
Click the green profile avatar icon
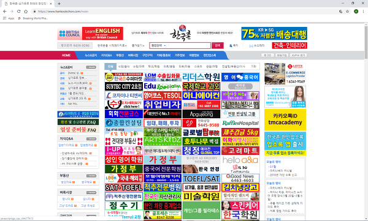tap(356, 11)
